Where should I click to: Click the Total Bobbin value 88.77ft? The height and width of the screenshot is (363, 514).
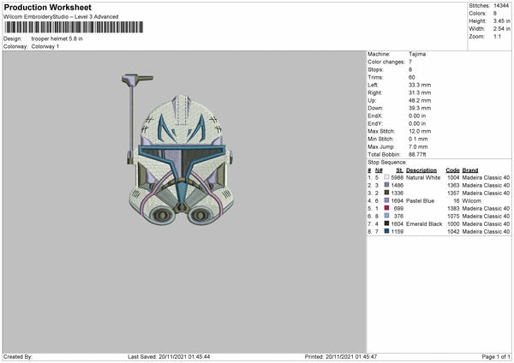(x=417, y=154)
